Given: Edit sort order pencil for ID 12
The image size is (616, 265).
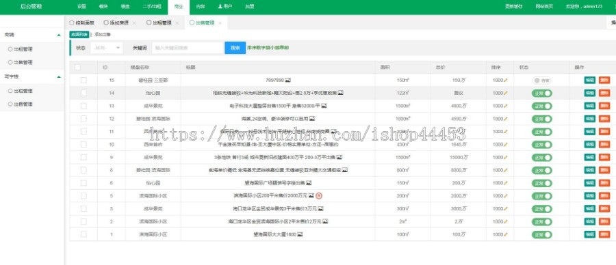Looking at the screenshot, I should (x=506, y=119).
